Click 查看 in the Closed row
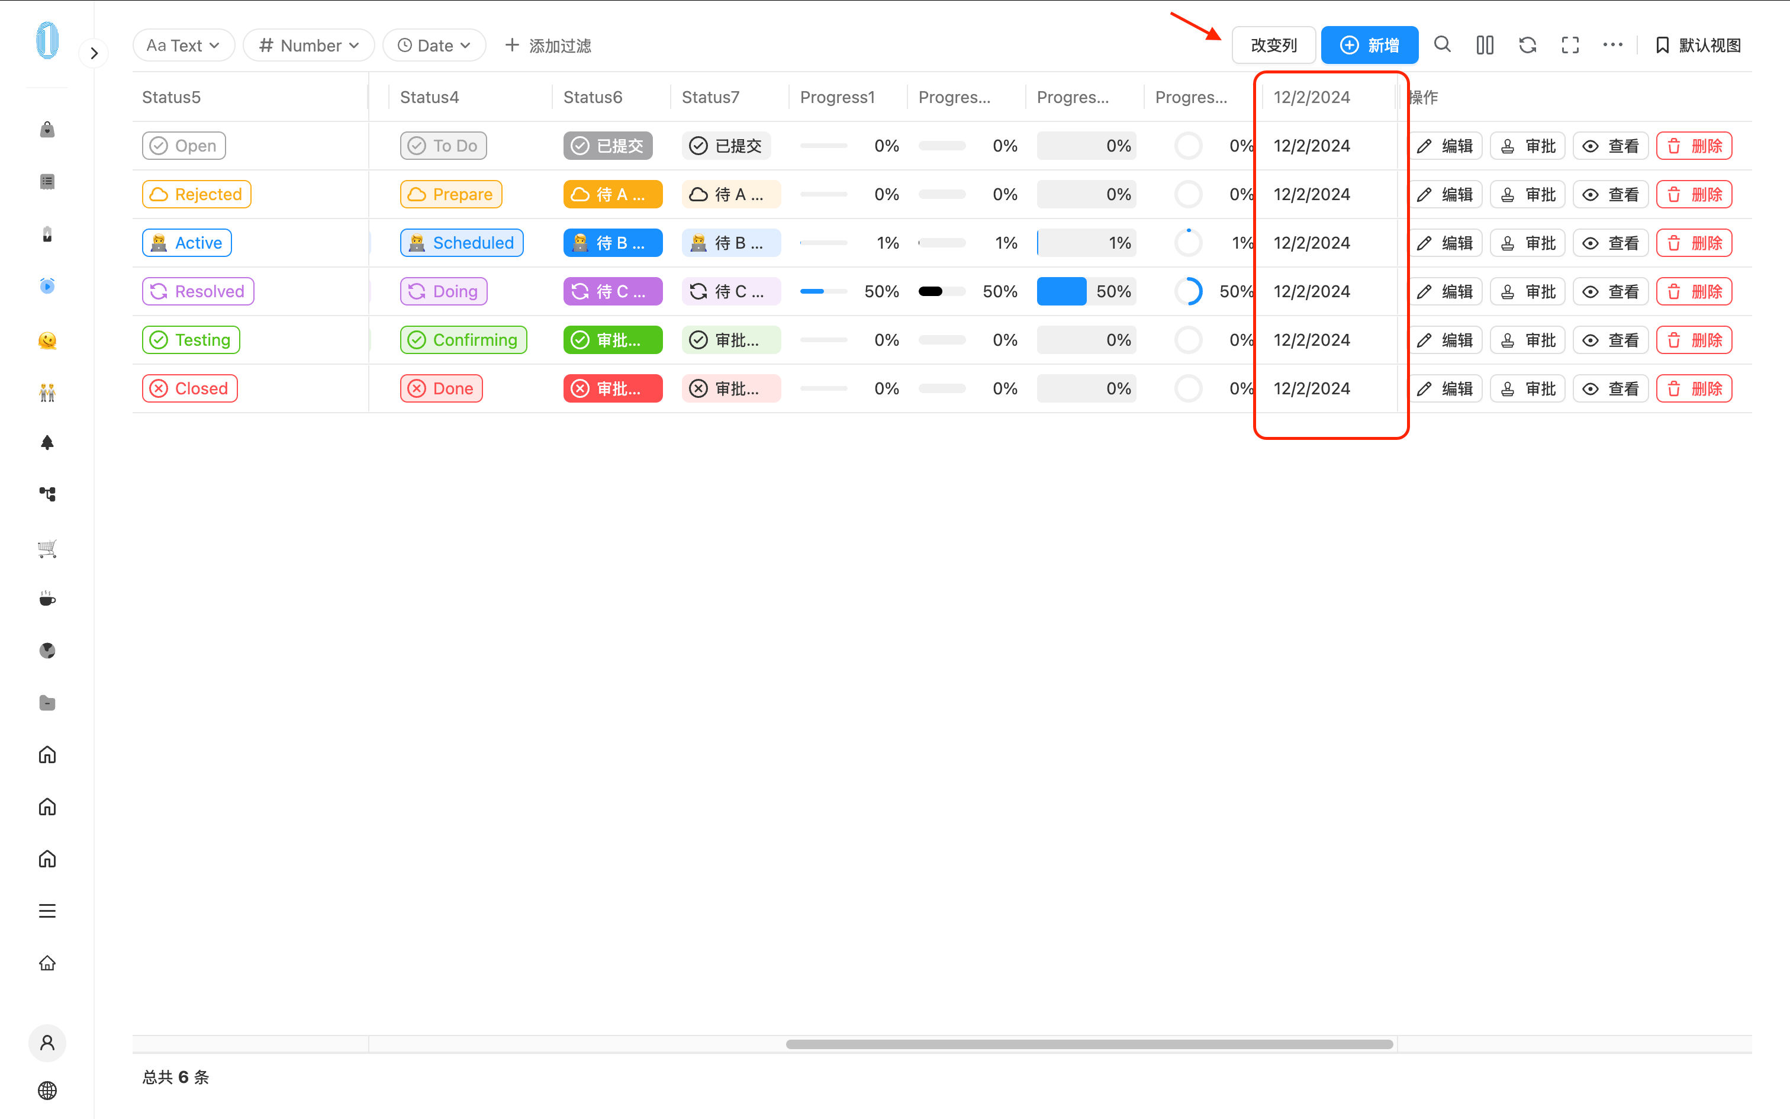 click(x=1612, y=388)
